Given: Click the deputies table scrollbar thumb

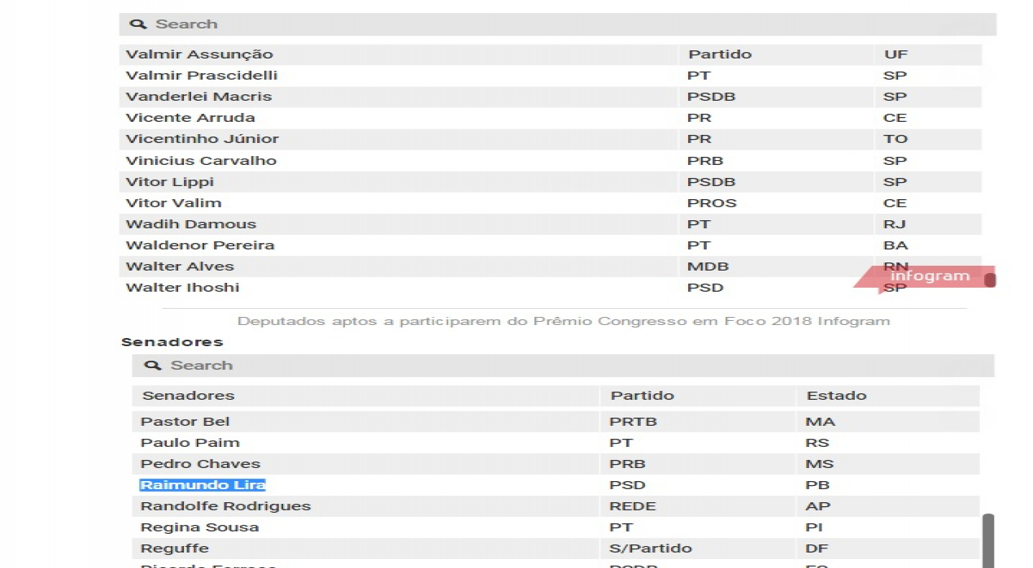Looking at the screenshot, I should [x=990, y=280].
